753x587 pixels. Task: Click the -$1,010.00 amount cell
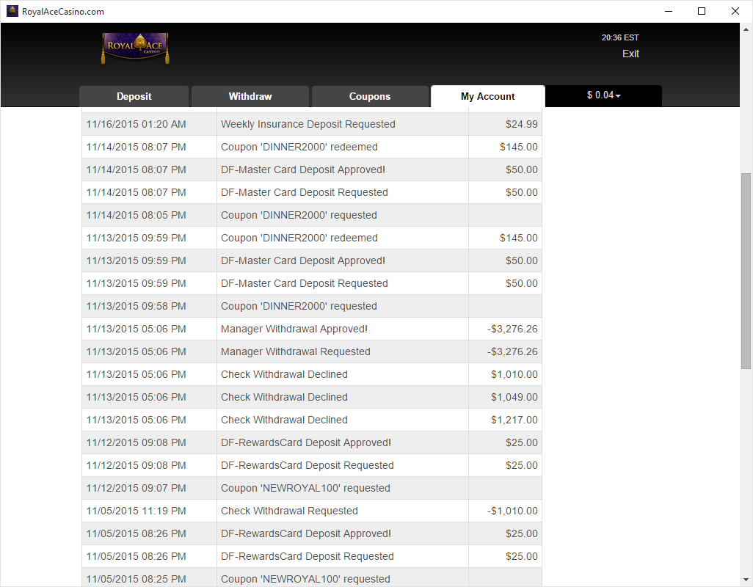click(505, 511)
